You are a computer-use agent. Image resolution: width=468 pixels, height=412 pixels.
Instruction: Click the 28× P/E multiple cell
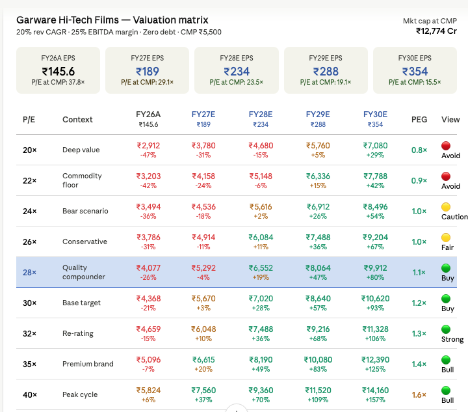pos(29,273)
